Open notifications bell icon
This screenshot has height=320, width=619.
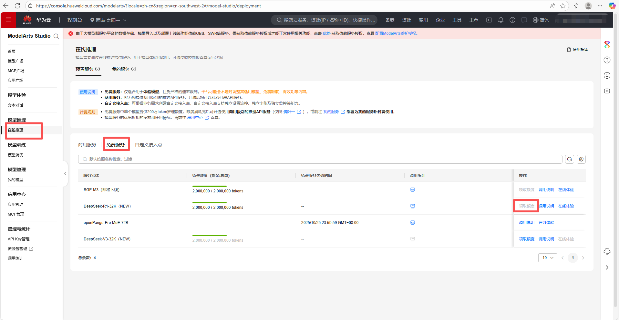click(501, 20)
